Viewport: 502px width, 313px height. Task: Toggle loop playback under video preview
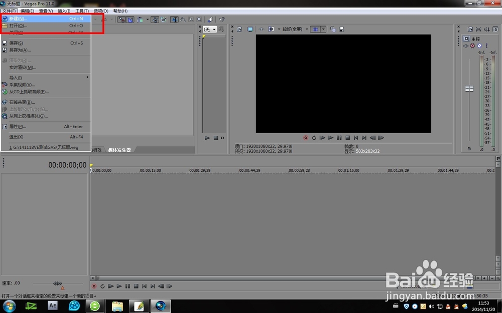coord(314,138)
